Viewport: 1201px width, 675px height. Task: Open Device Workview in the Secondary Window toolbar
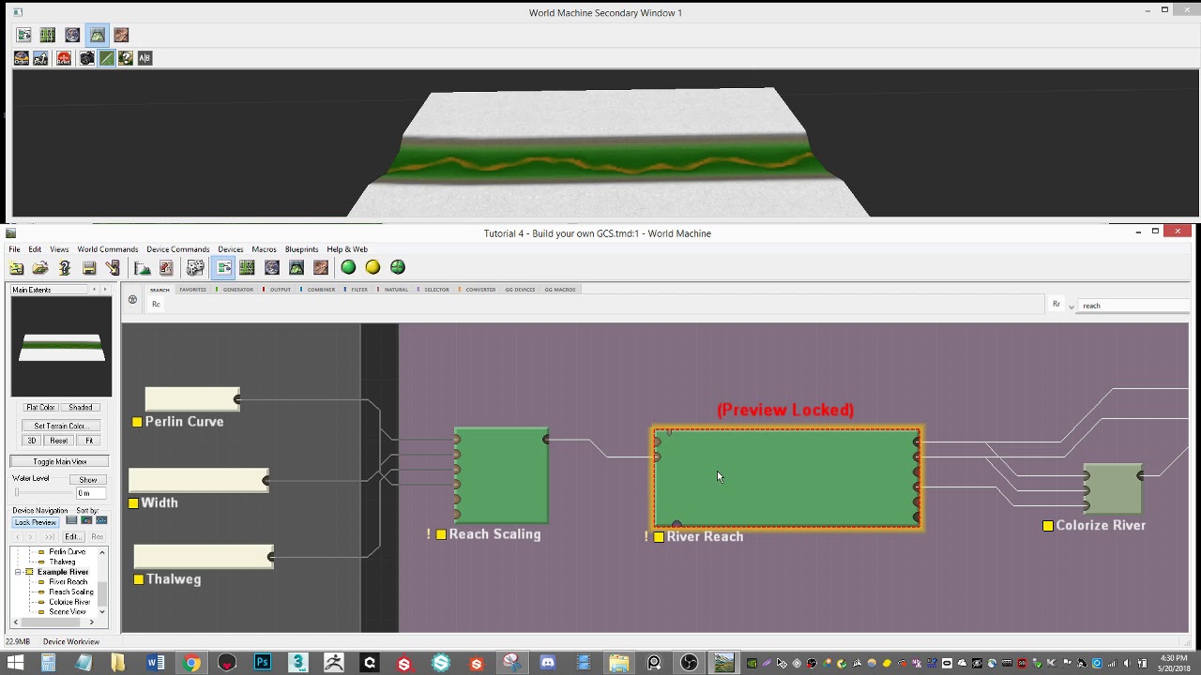click(23, 35)
